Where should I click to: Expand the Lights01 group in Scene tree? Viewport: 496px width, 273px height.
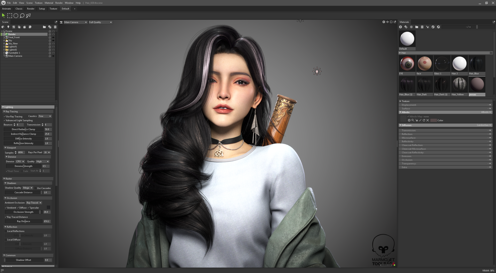click(x=4, y=47)
